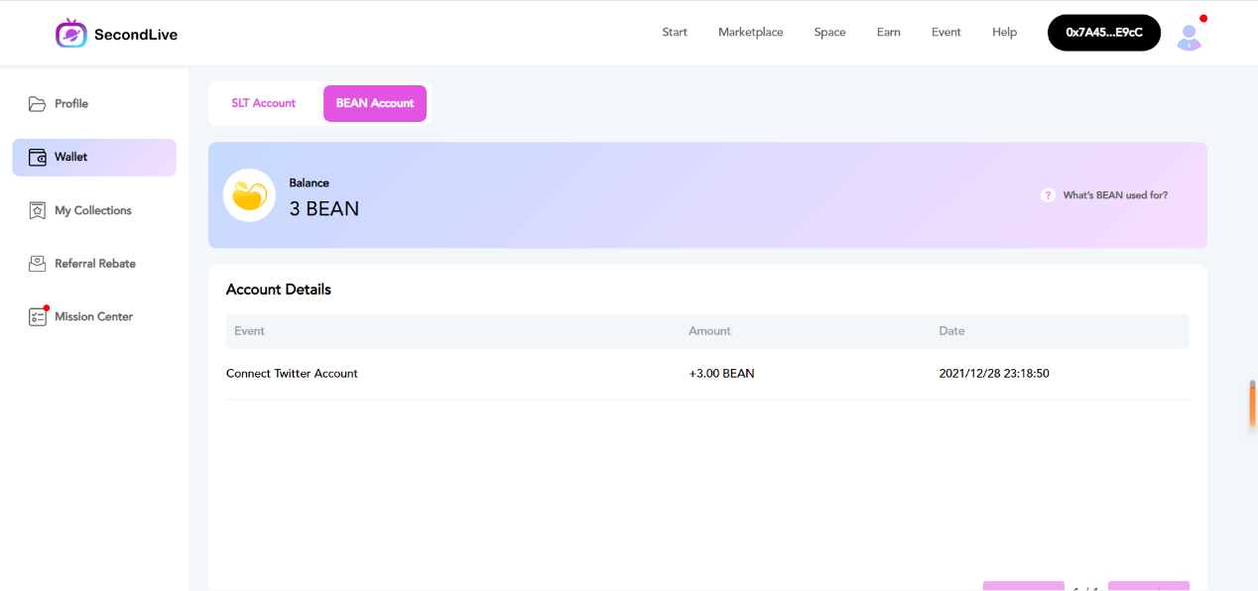
Task: Go to the Earn menu
Action: click(889, 33)
